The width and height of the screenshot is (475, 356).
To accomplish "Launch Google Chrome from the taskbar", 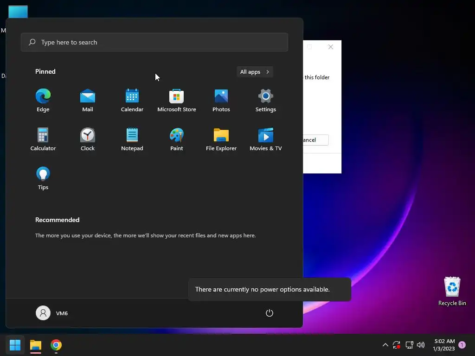I will [x=56, y=345].
